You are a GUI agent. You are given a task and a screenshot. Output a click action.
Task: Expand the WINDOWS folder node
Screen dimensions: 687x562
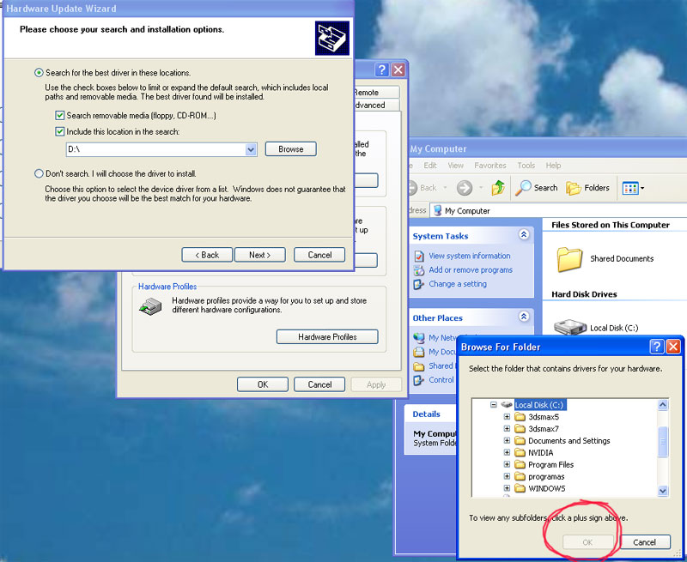(x=507, y=488)
